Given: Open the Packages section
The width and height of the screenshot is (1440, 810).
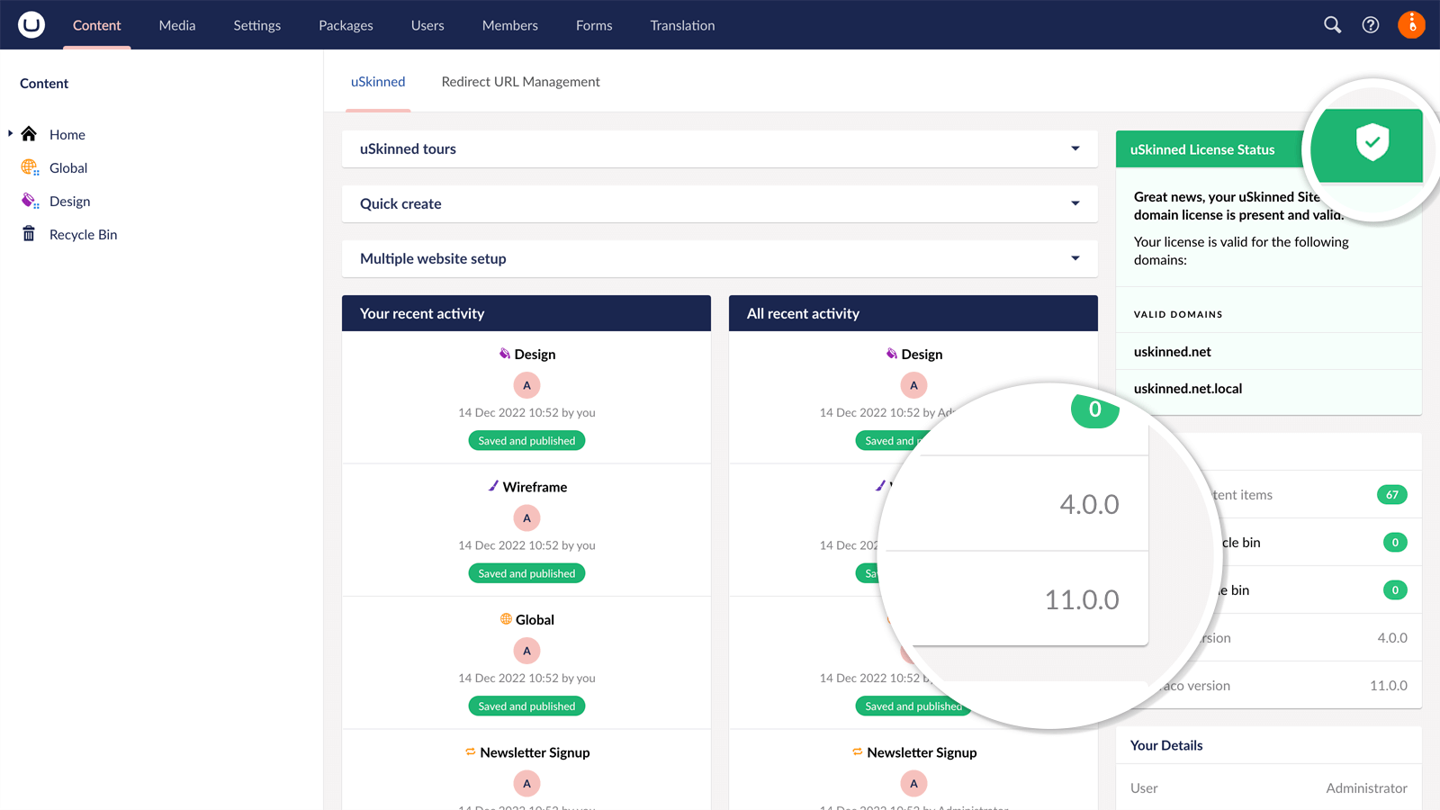Looking at the screenshot, I should 346,25.
